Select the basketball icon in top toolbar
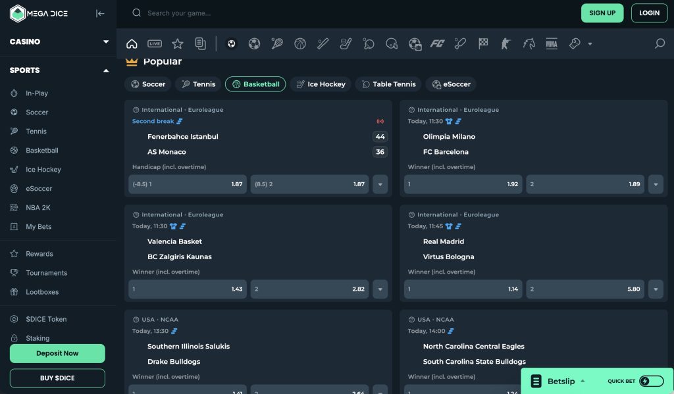The width and height of the screenshot is (674, 394). (300, 44)
